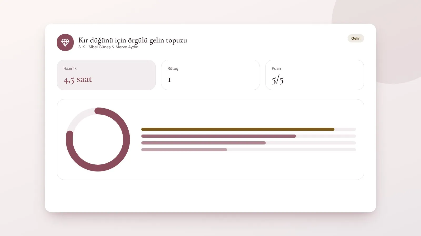Click the title Kır düğünü için örgülü gelin topuzu
Viewport: 421px width, 236px height.
pos(133,40)
